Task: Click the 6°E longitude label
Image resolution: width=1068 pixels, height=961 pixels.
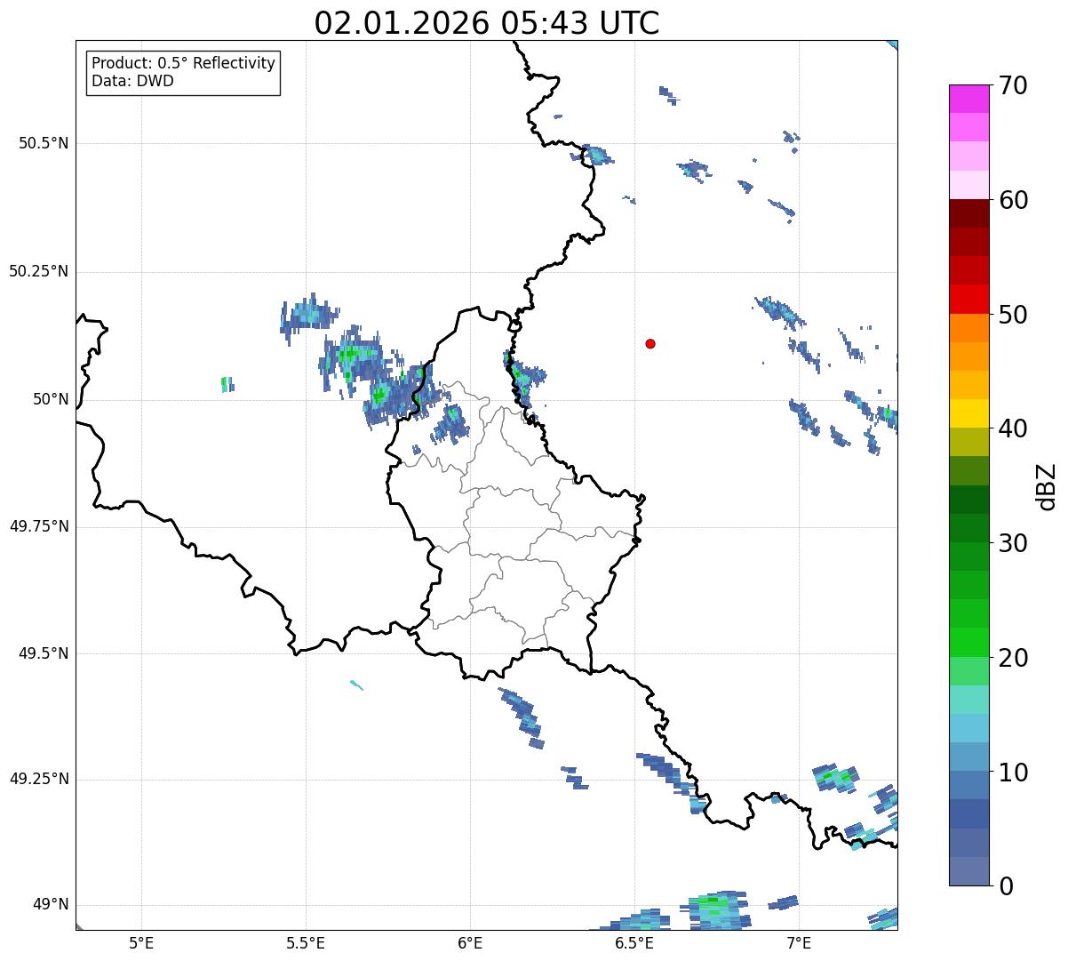Action: click(x=470, y=943)
